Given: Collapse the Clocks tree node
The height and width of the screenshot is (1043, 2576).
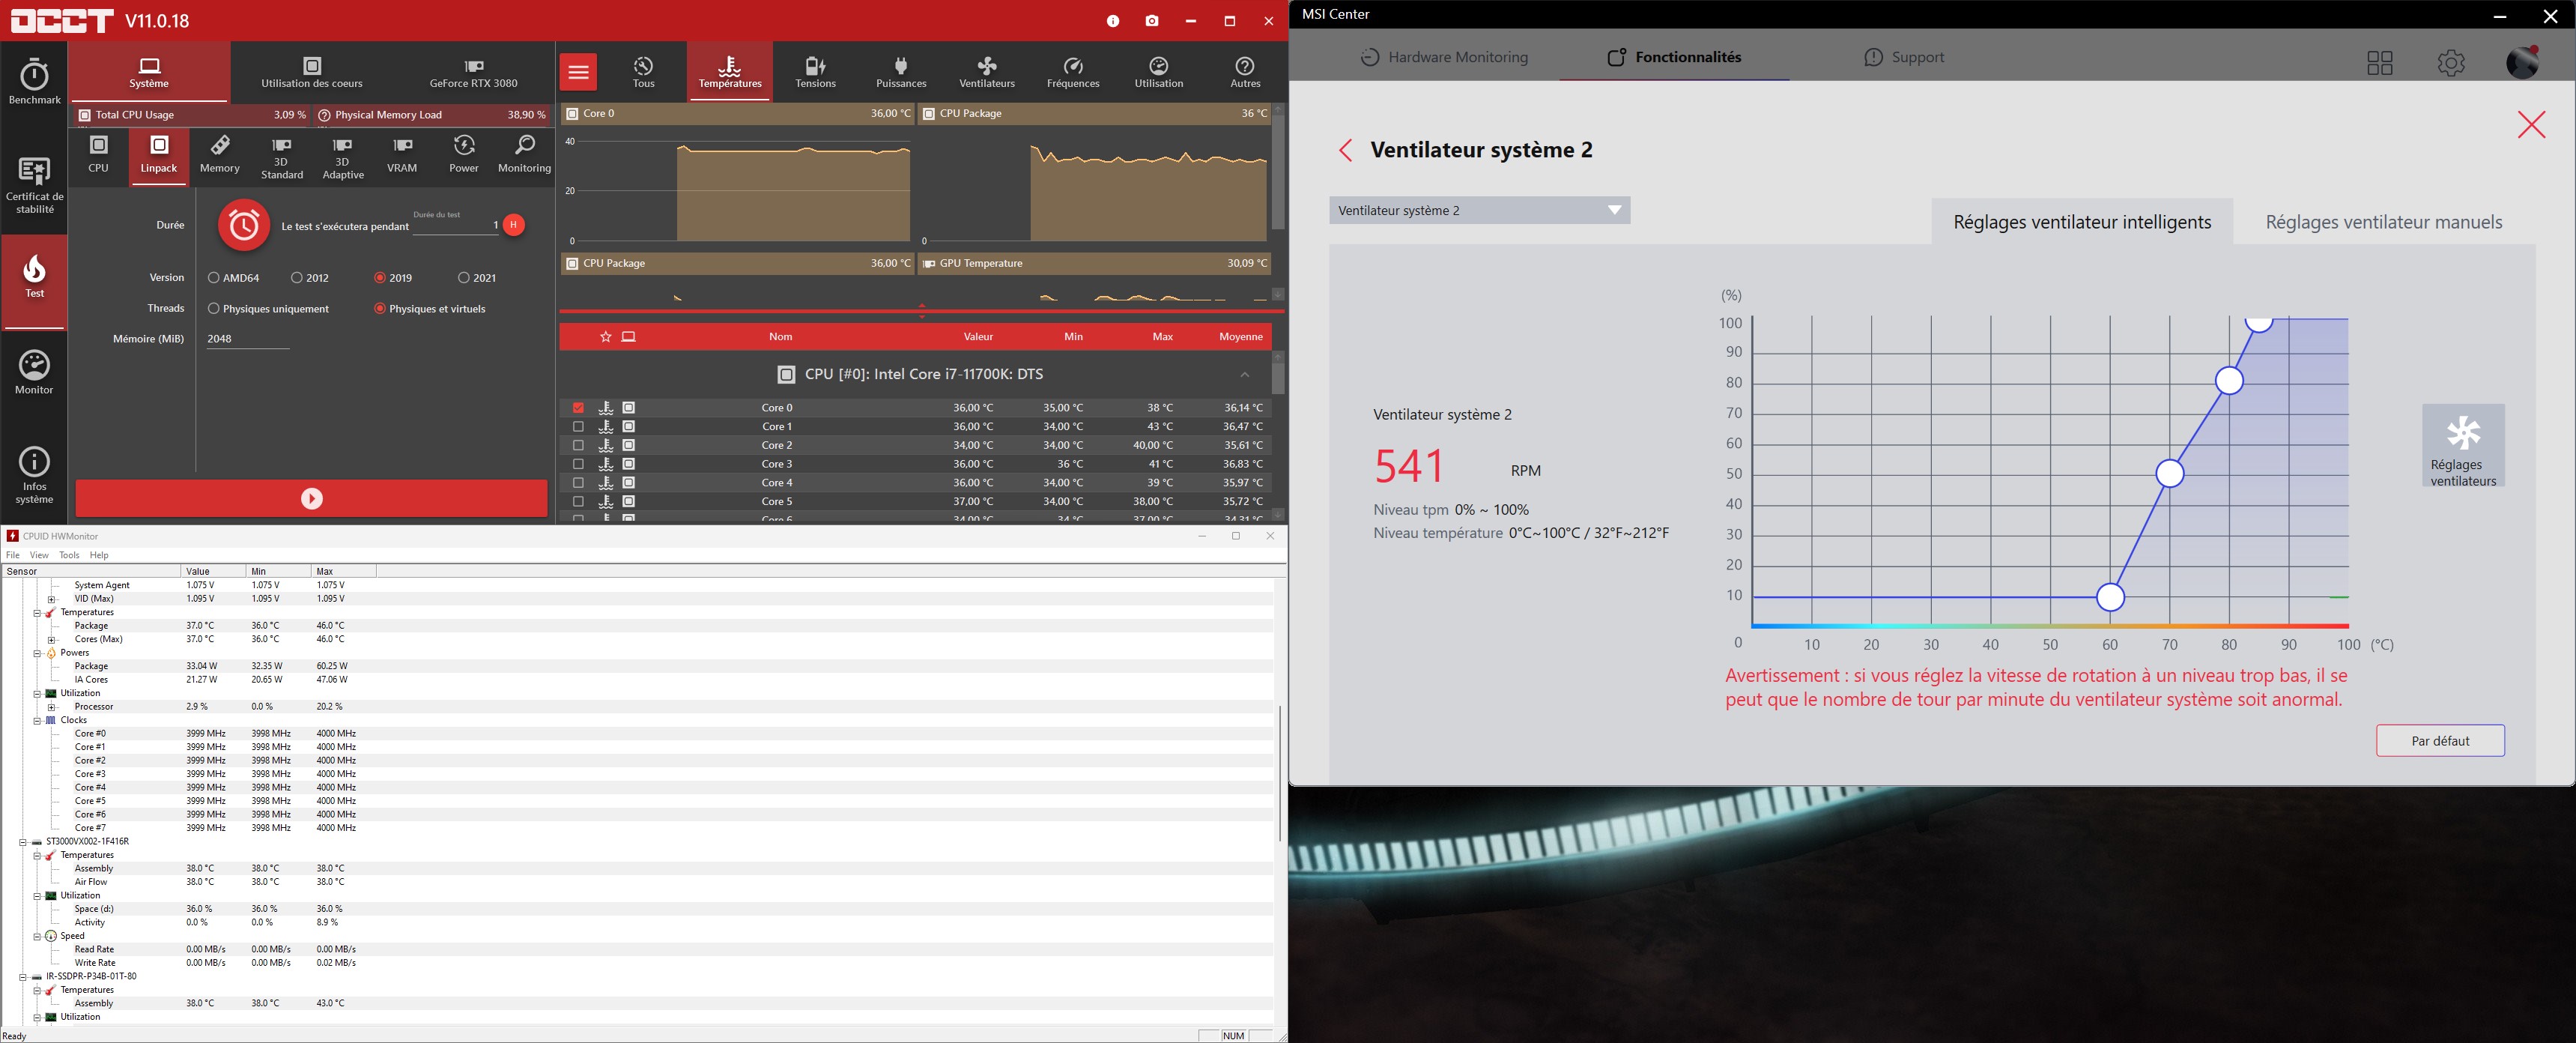Looking at the screenshot, I should coord(37,720).
